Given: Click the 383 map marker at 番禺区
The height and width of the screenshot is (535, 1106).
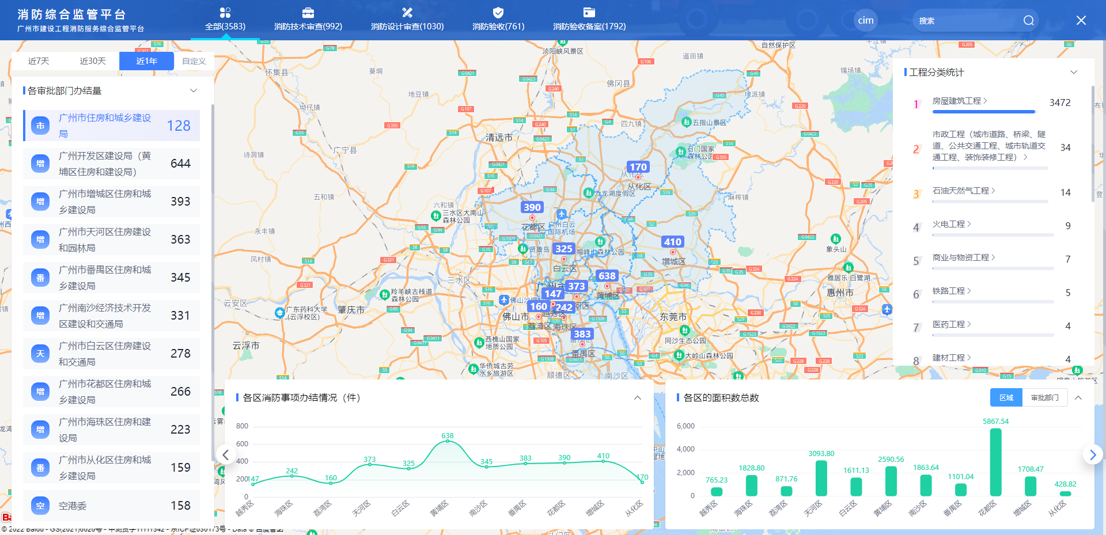Looking at the screenshot, I should [x=582, y=334].
